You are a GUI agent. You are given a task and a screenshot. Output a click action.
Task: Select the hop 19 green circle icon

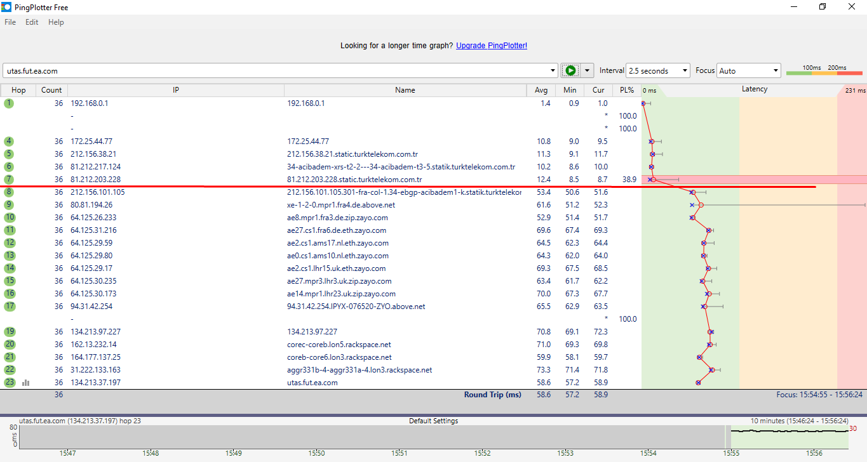tap(9, 331)
